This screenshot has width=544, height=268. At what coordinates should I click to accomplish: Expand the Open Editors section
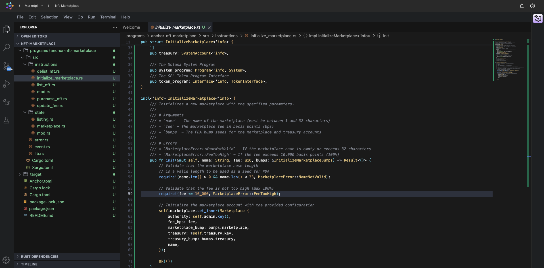point(67,36)
